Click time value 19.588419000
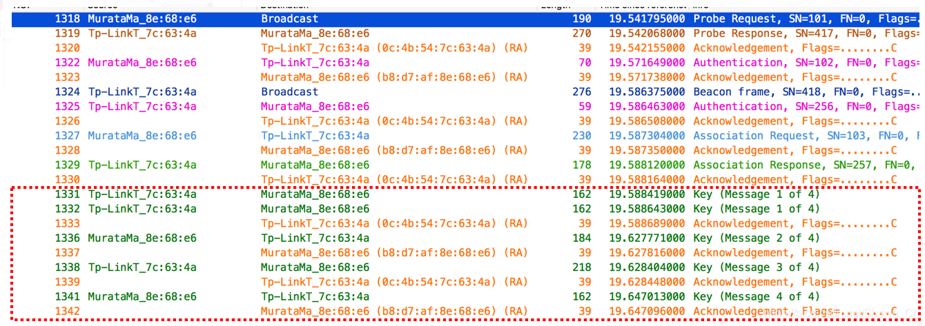The height and width of the screenshot is (326, 925). click(647, 194)
